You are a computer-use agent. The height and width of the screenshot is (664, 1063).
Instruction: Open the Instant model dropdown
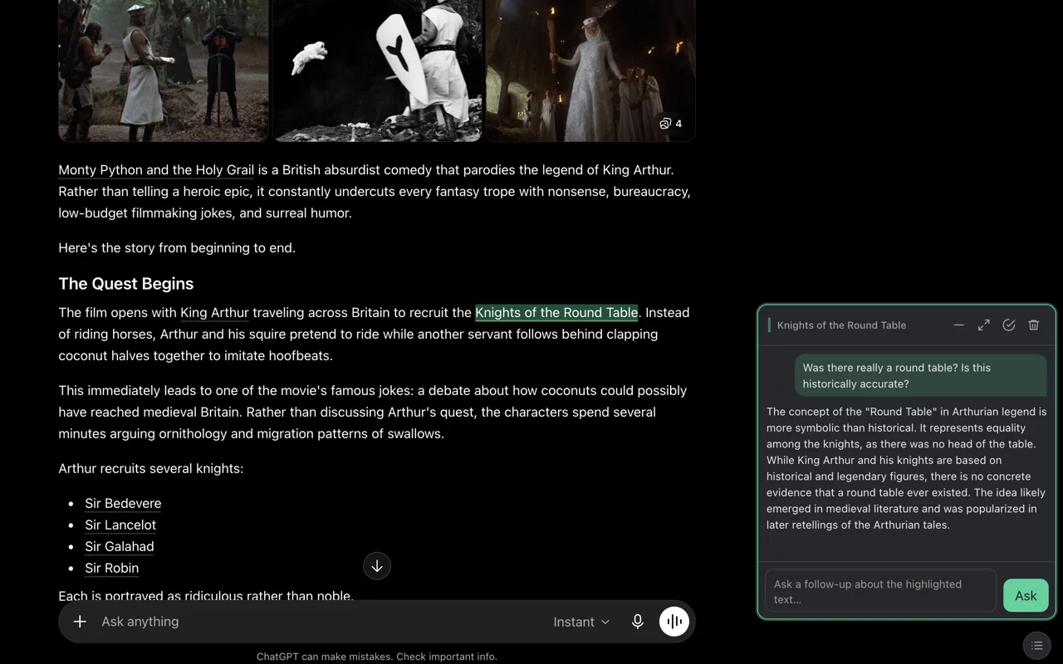tap(581, 622)
